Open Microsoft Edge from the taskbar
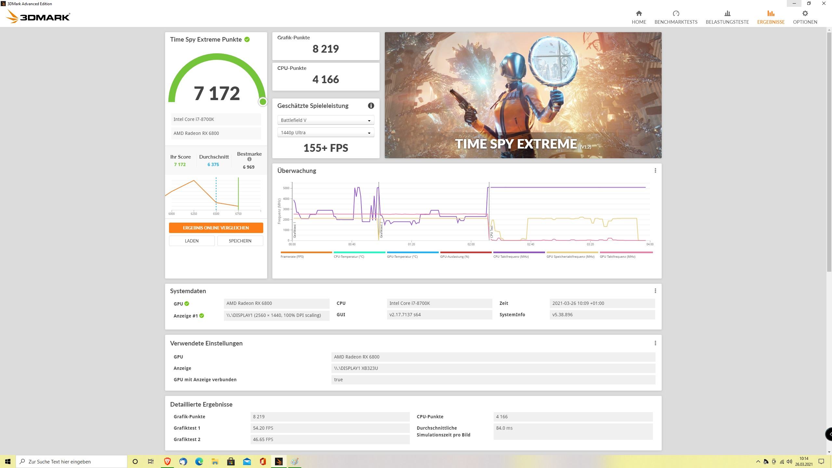The image size is (832, 468). (x=199, y=461)
